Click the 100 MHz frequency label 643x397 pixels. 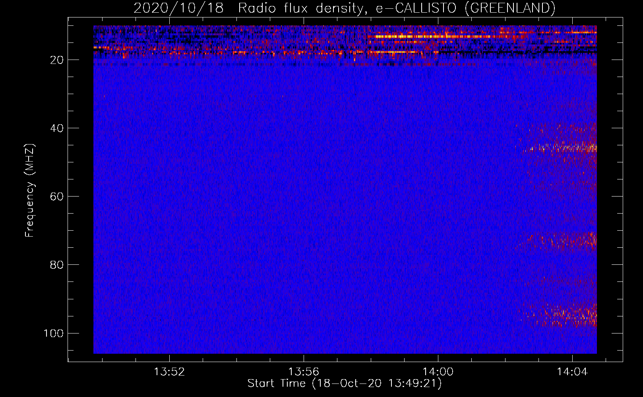(x=53, y=333)
